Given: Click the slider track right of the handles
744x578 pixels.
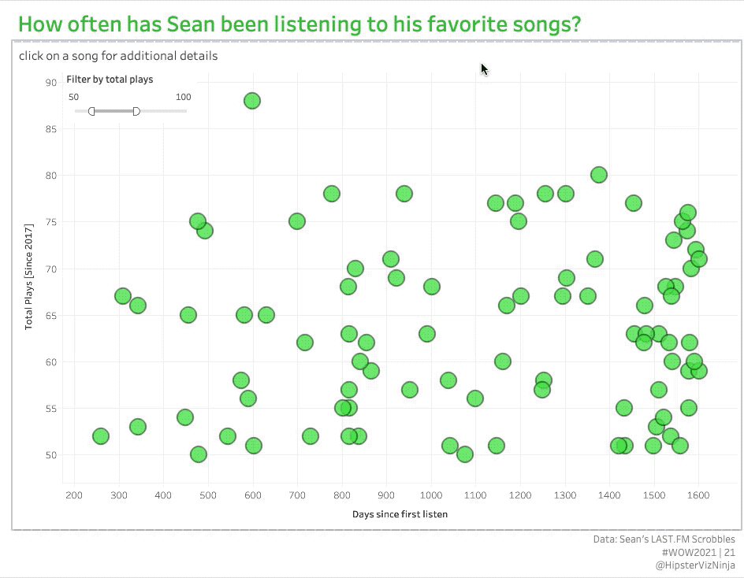Looking at the screenshot, I should click(x=164, y=111).
